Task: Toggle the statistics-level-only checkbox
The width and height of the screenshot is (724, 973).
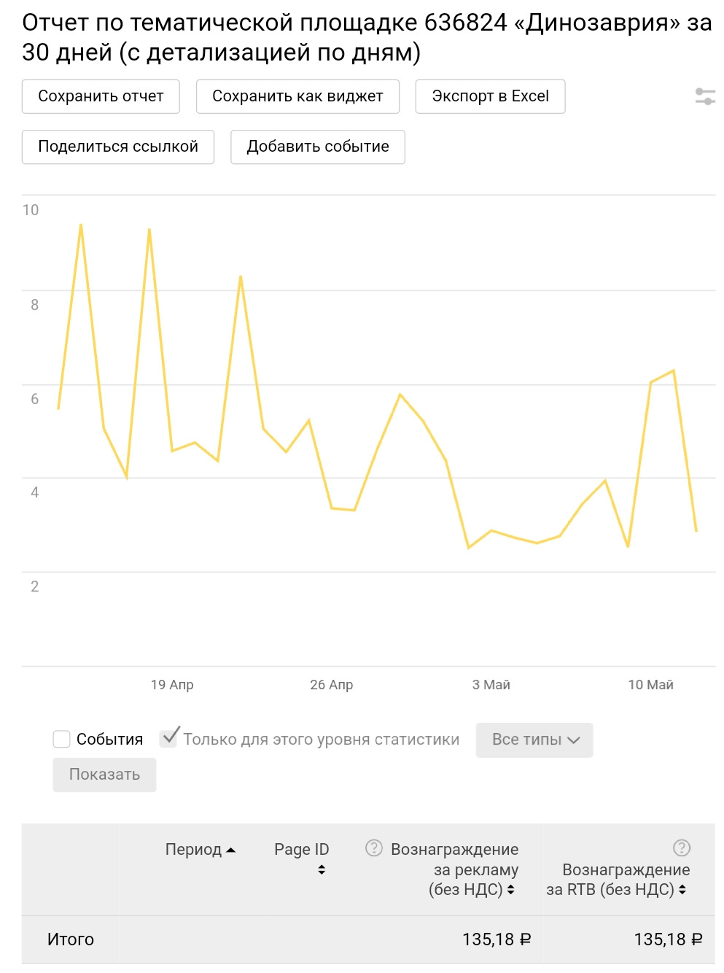Action: pos(169,737)
